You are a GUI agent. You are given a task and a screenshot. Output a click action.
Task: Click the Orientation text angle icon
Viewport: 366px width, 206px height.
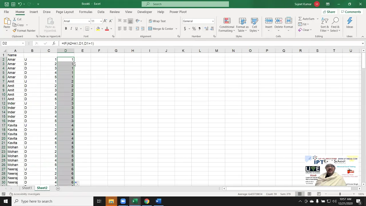138,21
